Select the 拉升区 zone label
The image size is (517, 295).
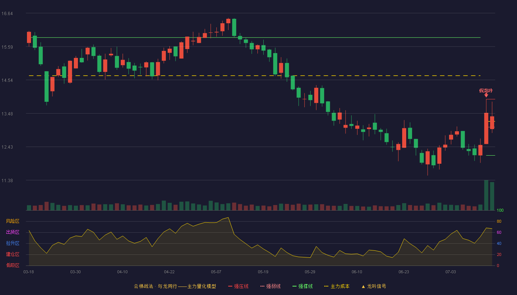coord(13,243)
